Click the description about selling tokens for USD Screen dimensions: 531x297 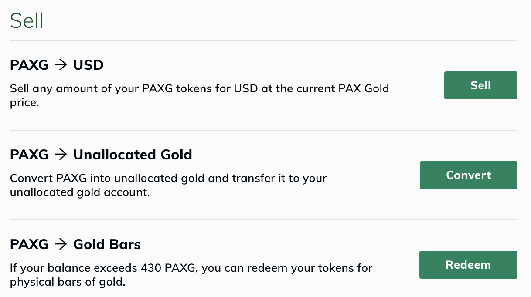199,96
